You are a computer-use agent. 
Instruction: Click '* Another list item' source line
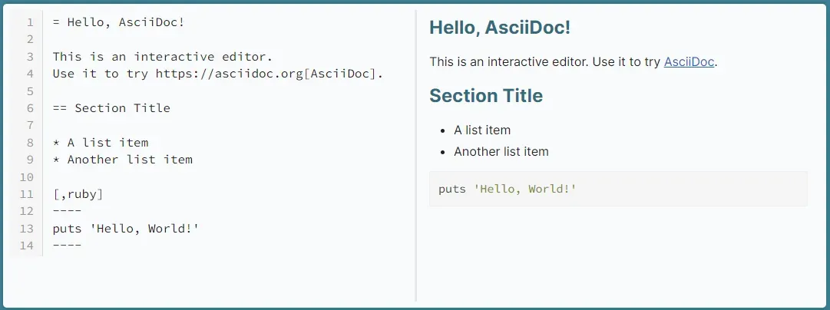122,160
